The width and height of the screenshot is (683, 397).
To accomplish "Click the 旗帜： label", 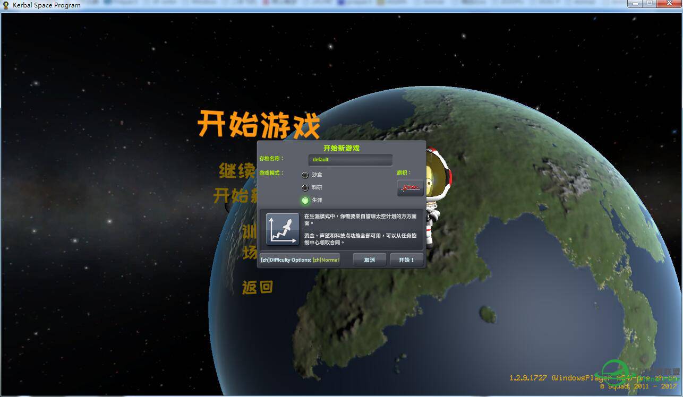I will tap(404, 172).
